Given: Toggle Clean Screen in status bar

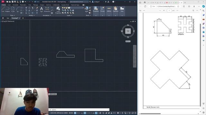Looking at the screenshot, I should pyautogui.click(x=133, y=113).
